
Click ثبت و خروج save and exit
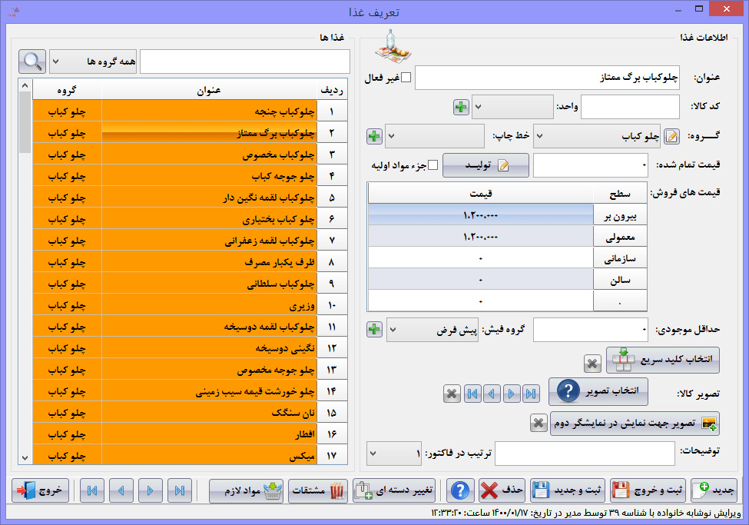point(648,490)
